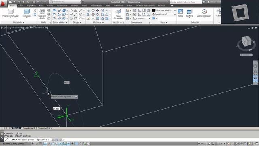Open the Sólido ribbon tab

click(21, 6)
